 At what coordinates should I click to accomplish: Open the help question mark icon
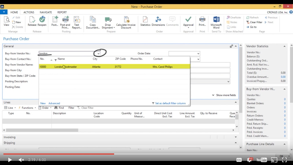(x=291, y=12)
